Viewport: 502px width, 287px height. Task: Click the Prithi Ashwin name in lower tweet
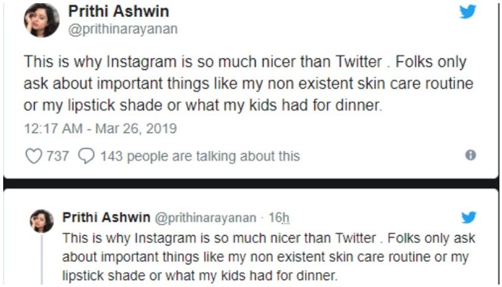pyautogui.click(x=106, y=218)
